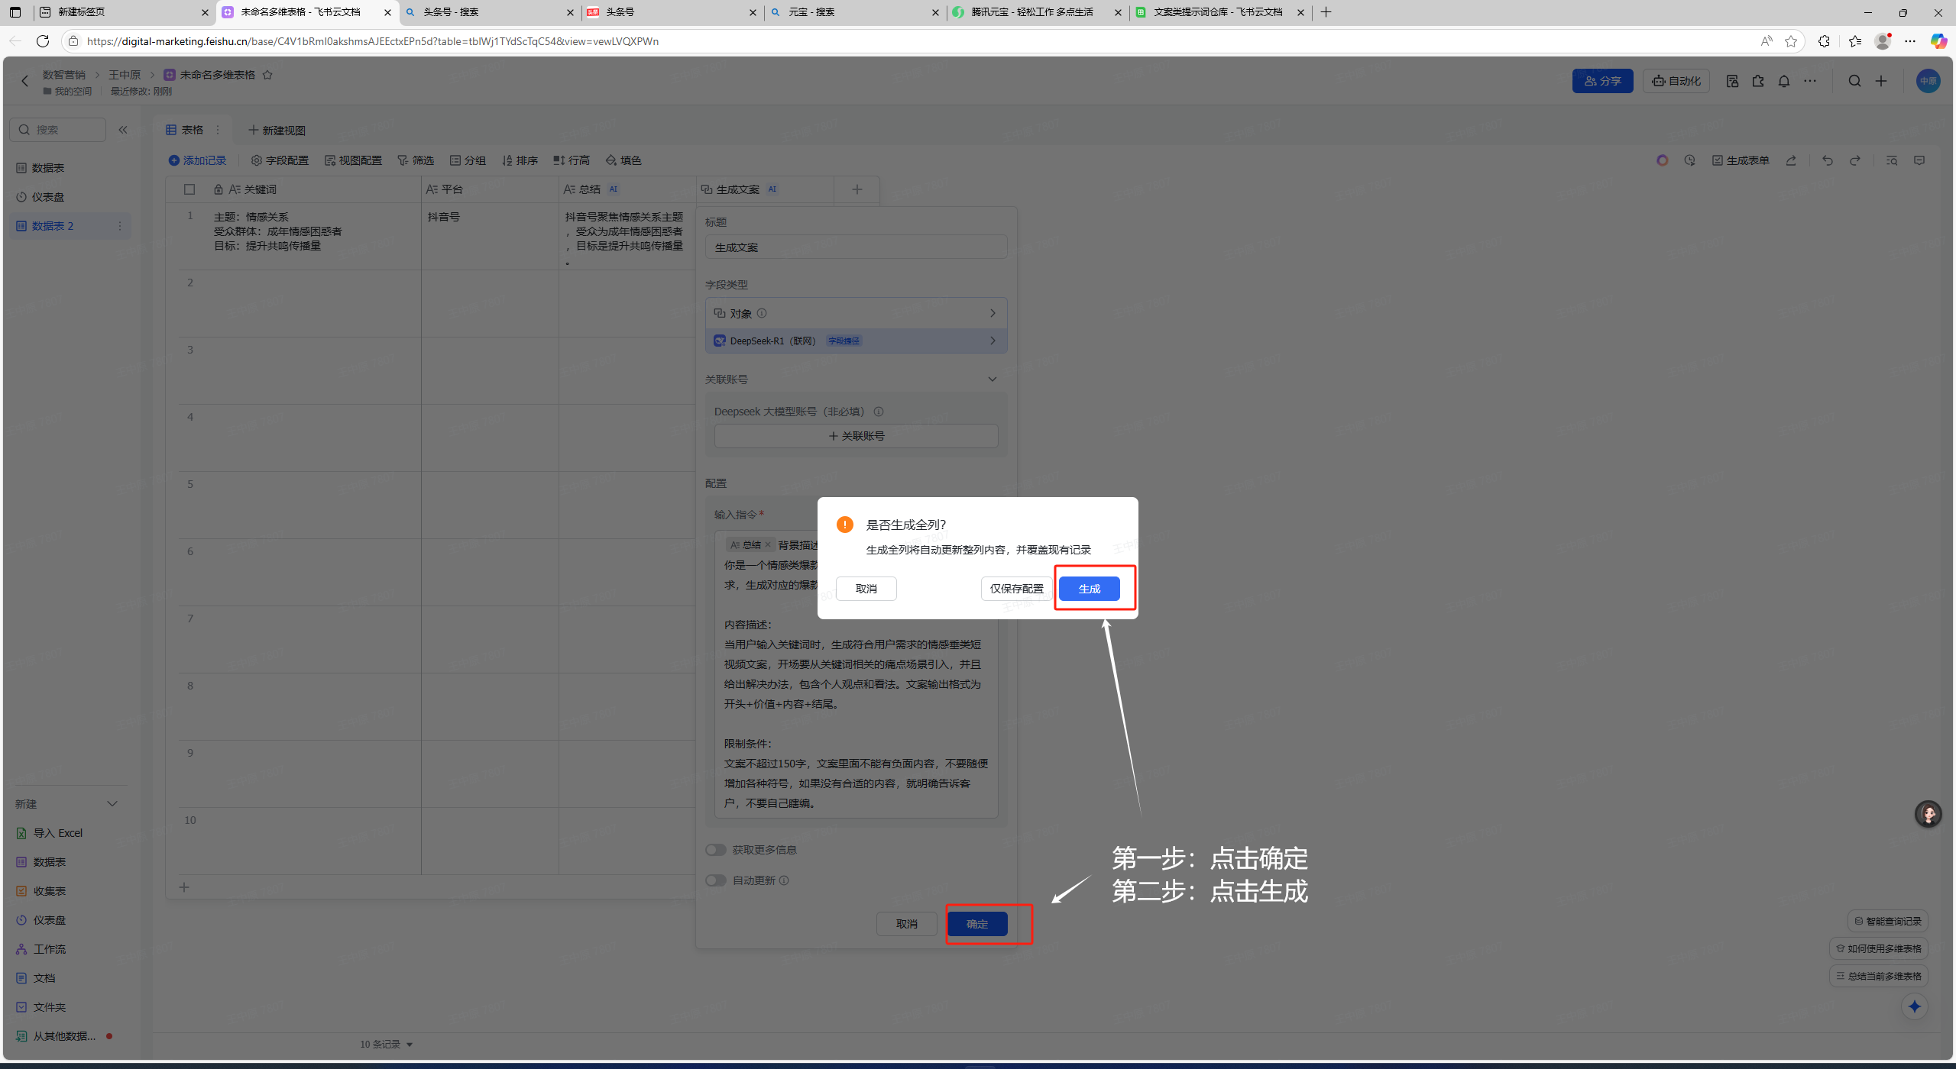This screenshot has height=1069, width=1956.
Task: Collapse the 新建 section in the sidebar
Action: pyautogui.click(x=112, y=803)
